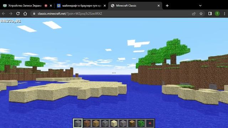Share this page via share icon
The width and height of the screenshot is (228, 128).
[194, 14]
